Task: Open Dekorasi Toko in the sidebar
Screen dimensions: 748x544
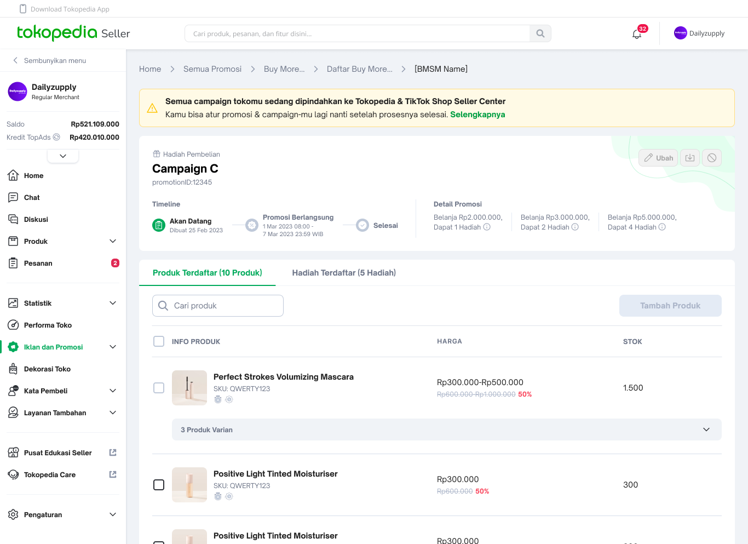Action: pos(47,369)
